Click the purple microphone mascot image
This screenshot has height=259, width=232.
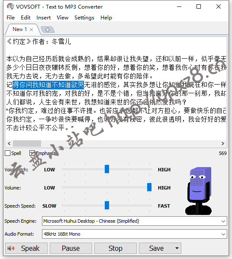(199, 191)
